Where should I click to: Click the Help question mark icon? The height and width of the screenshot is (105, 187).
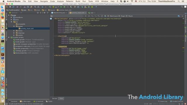pyautogui.click(x=96, y=7)
